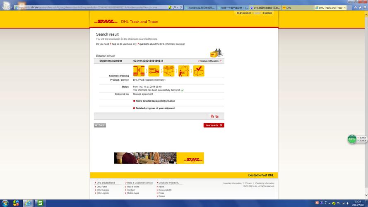Click the courier at house stage icon
Screen dimensions: 368x207
[184, 71]
